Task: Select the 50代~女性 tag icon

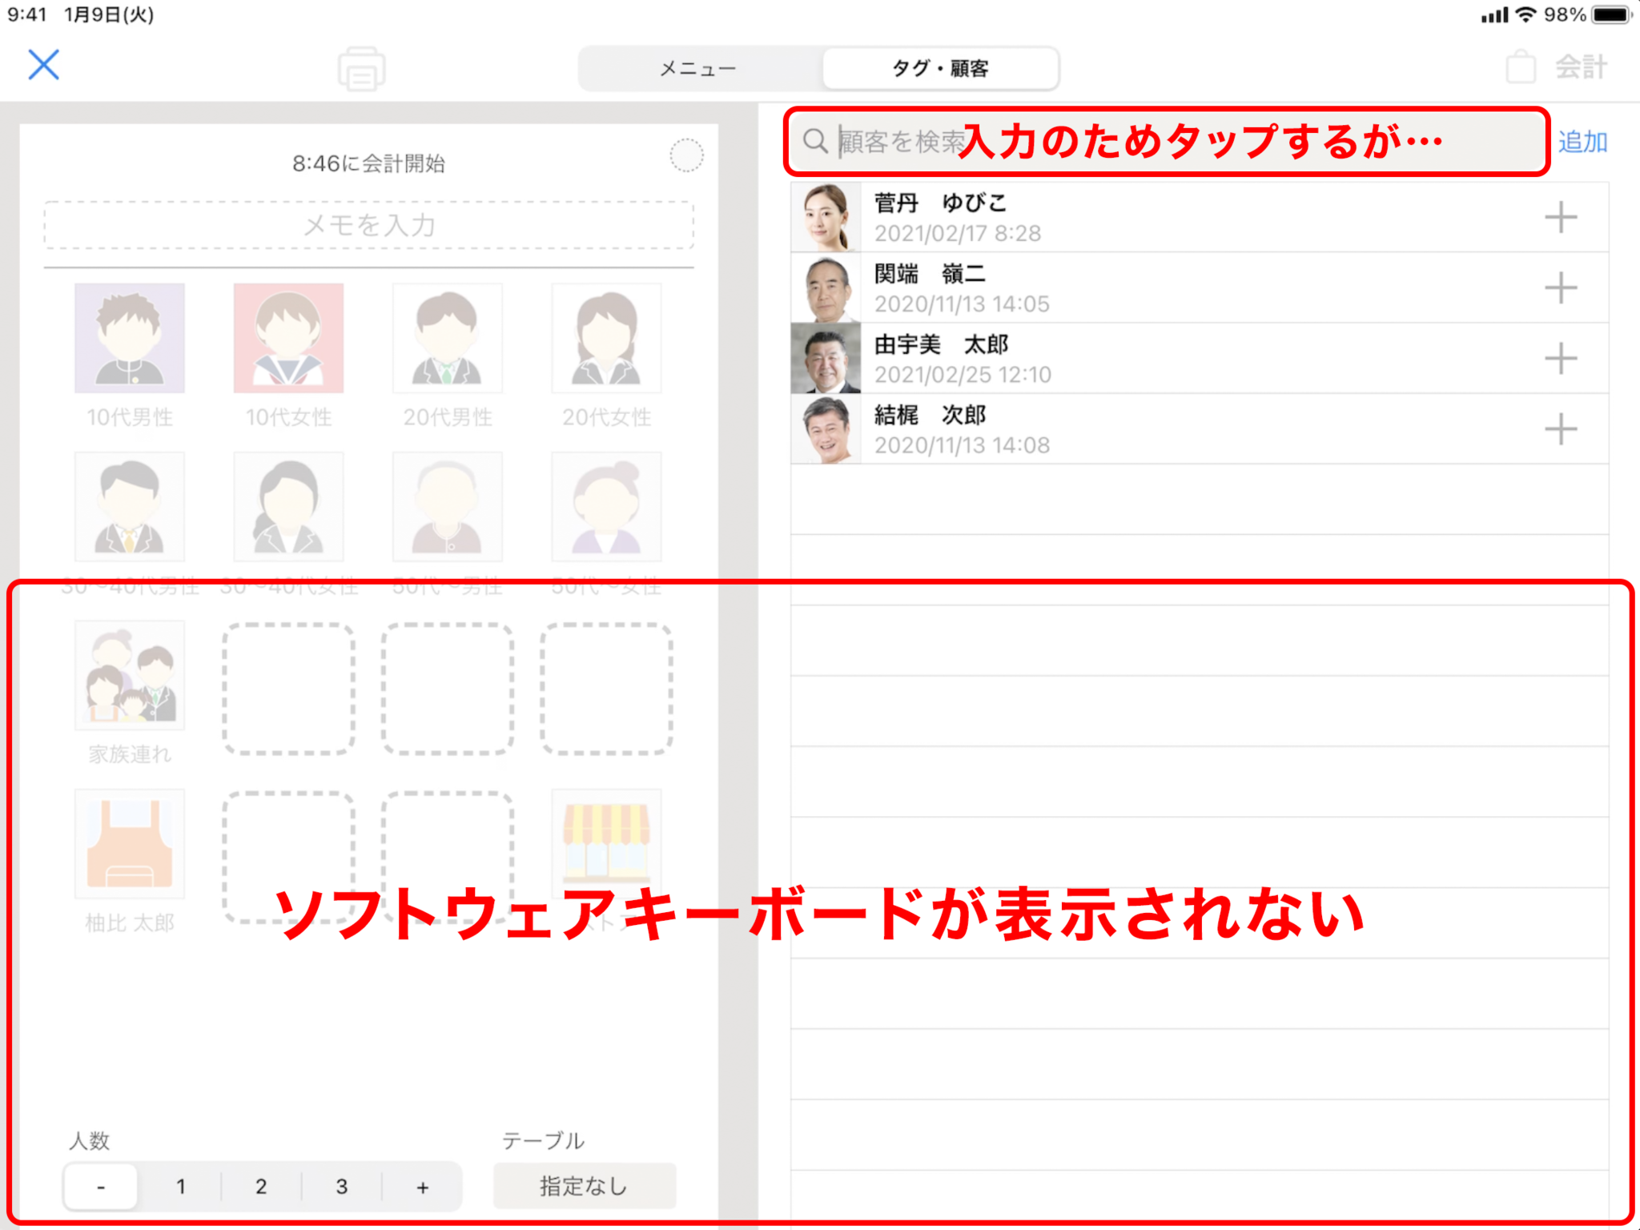Action: [x=606, y=507]
